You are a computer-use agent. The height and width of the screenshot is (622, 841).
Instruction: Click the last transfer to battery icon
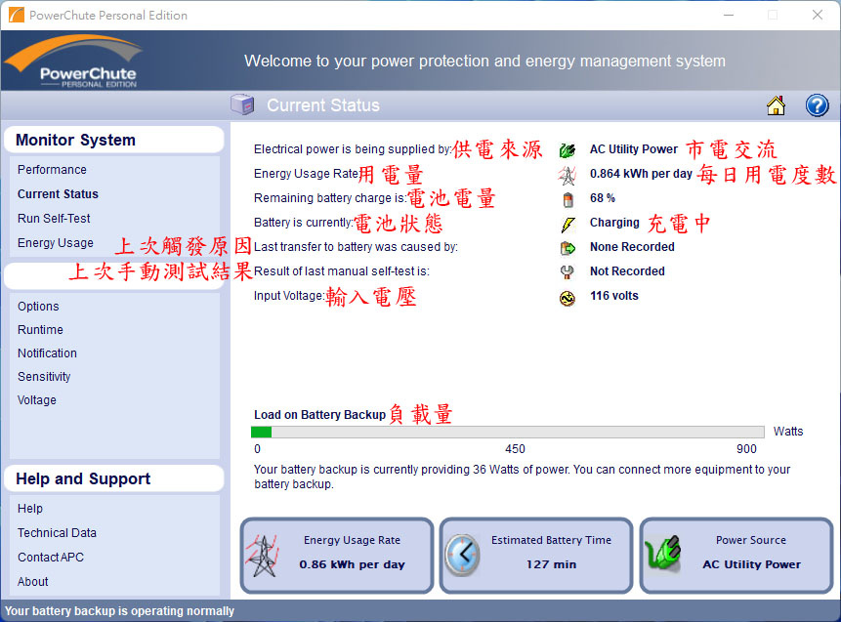point(568,248)
